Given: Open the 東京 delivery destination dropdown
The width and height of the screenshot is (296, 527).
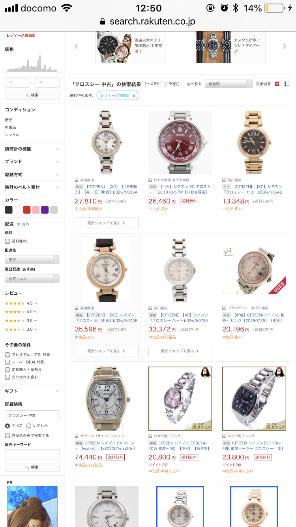Looking at the screenshot, I should [32, 260].
